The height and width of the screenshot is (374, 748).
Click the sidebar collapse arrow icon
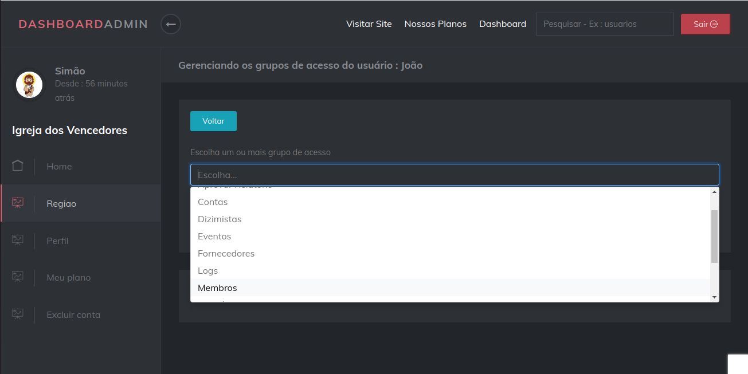pos(171,24)
